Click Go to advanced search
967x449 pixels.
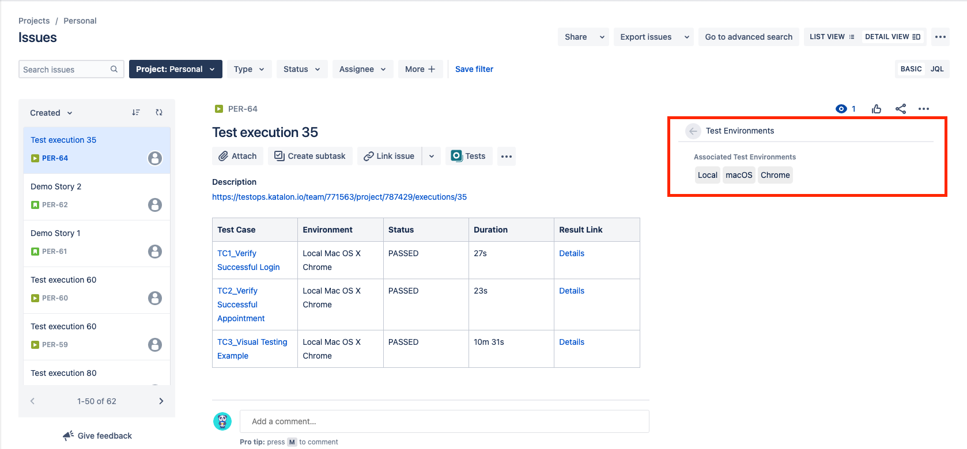[749, 37]
